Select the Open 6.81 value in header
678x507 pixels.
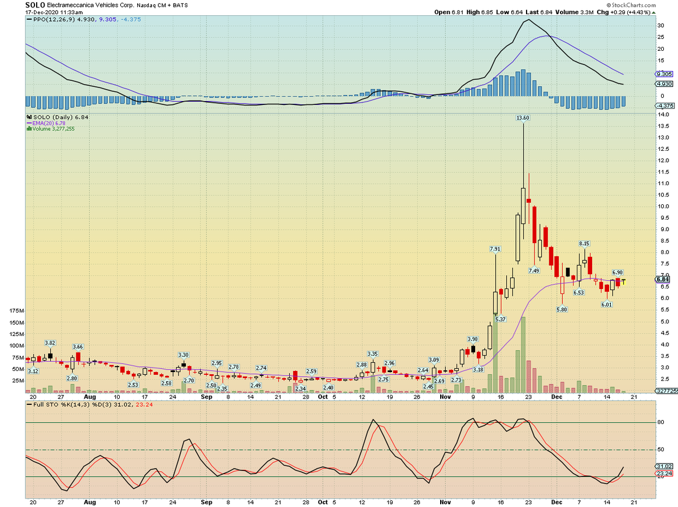[450, 12]
